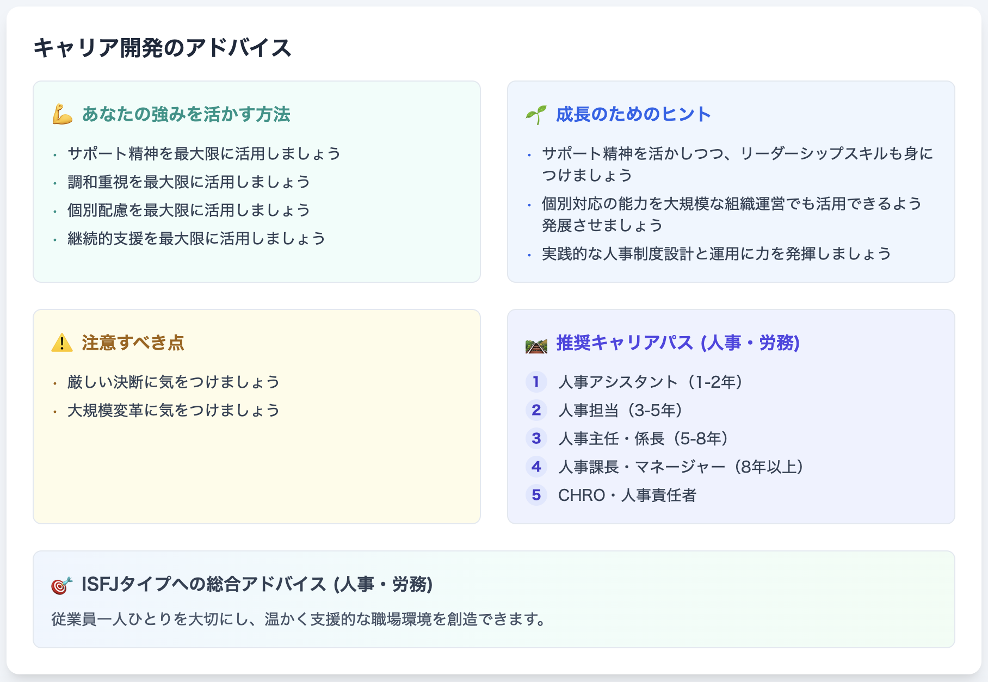
Task: Select the step 4 circle badge
Action: pos(536,467)
